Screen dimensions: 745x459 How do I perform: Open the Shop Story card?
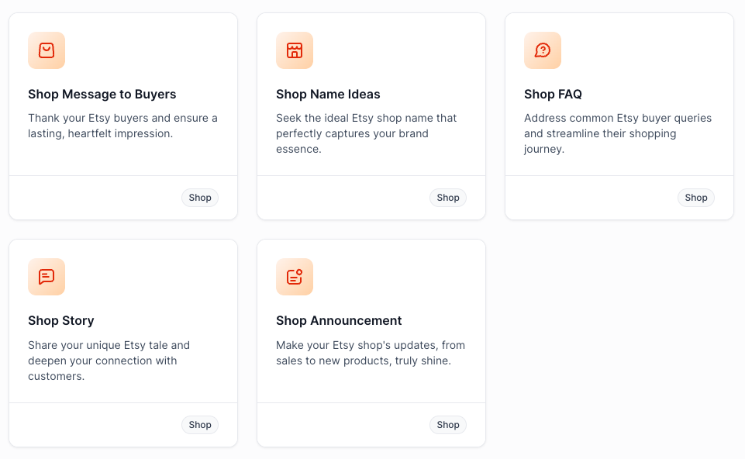pyautogui.click(x=122, y=341)
